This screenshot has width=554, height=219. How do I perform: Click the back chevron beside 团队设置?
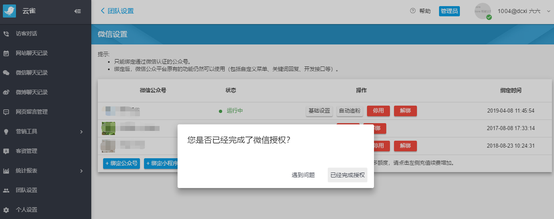point(103,11)
